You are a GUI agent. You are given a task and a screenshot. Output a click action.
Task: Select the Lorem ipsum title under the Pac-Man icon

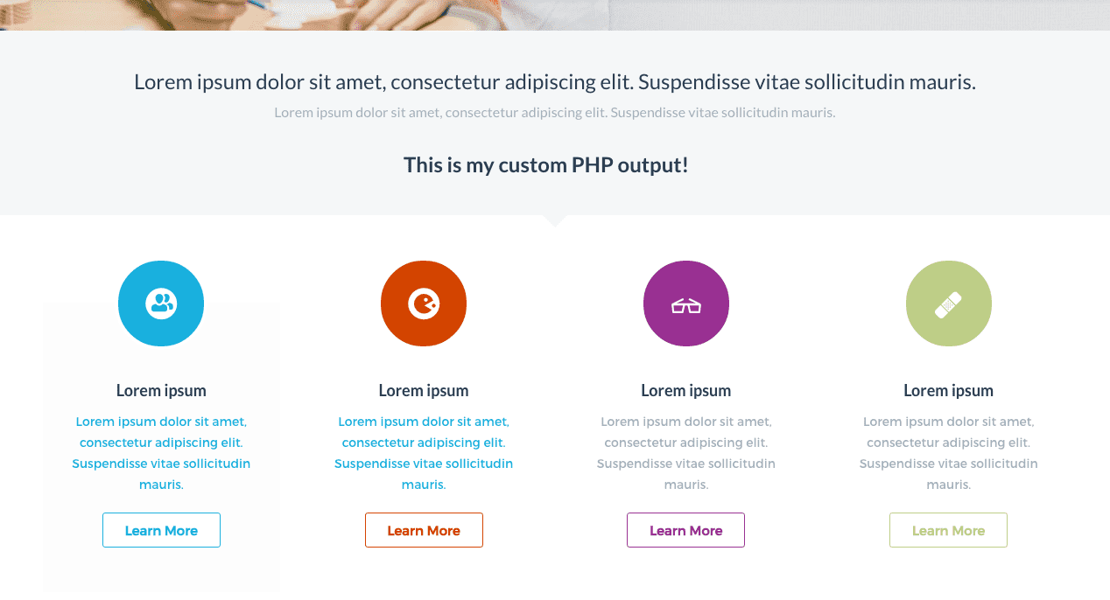424,391
